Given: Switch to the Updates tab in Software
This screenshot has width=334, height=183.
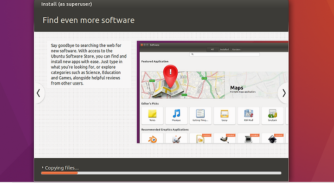Looking at the screenshot, I should [236, 49].
